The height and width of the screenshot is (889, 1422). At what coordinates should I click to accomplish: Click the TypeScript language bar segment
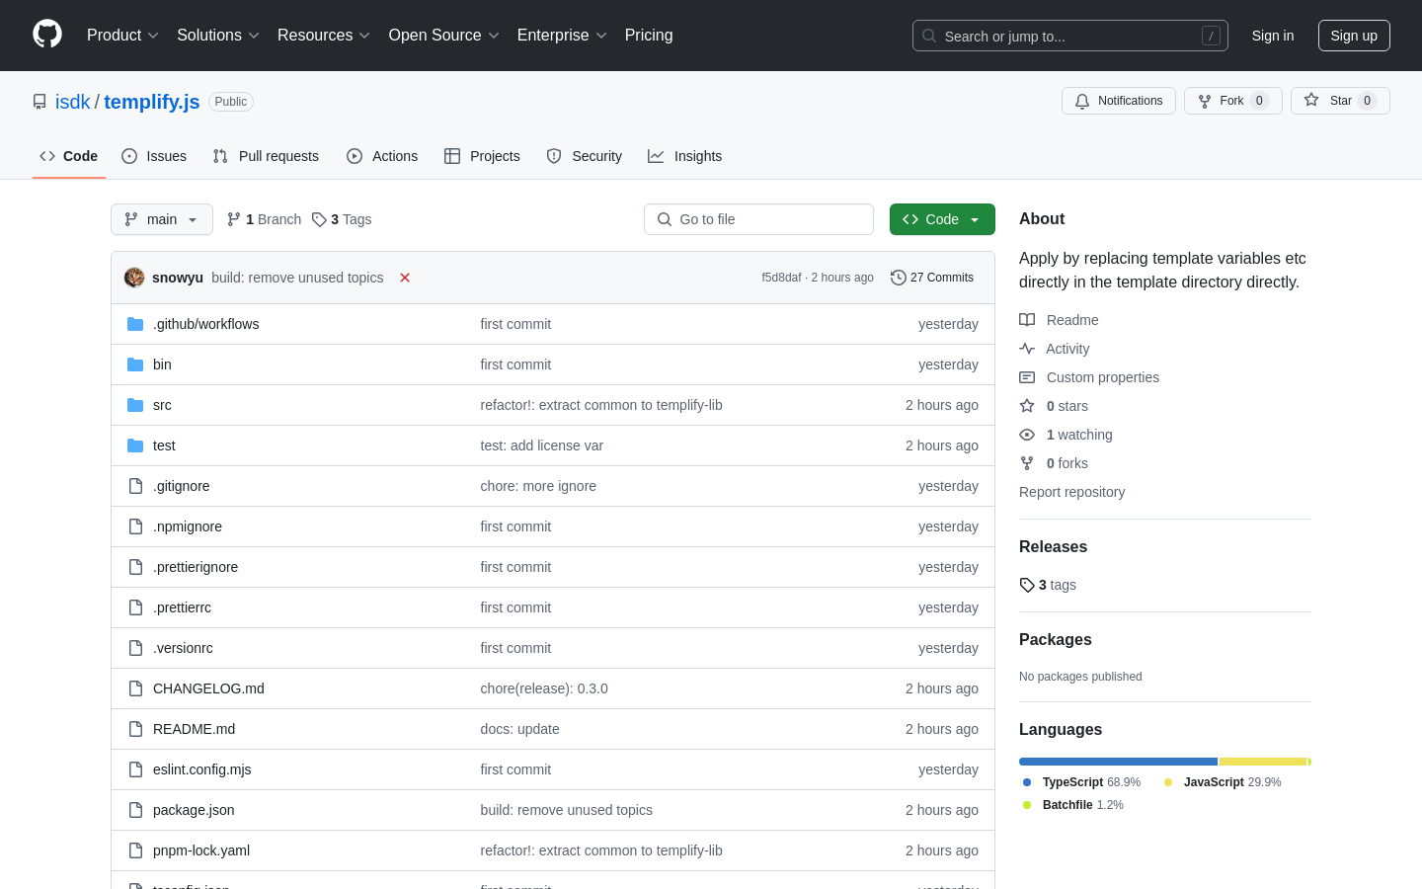pyautogui.click(x=1118, y=762)
